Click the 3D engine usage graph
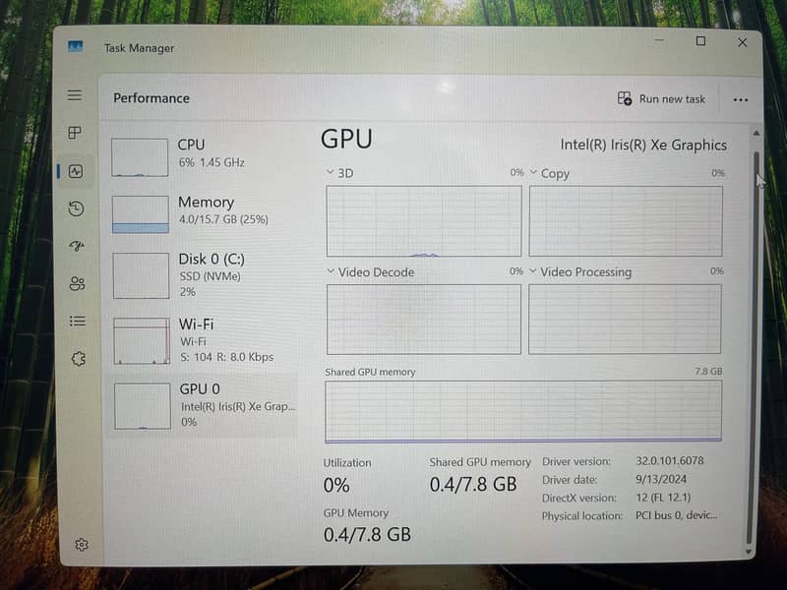The height and width of the screenshot is (590, 787). [x=424, y=221]
